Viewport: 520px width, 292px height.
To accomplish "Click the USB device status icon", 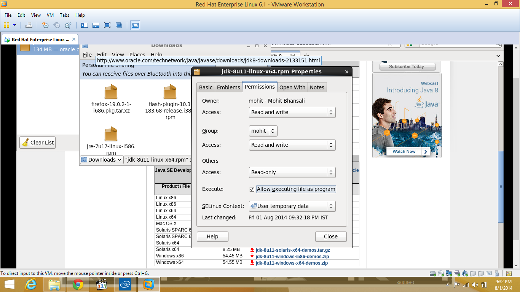I will [x=497, y=273].
